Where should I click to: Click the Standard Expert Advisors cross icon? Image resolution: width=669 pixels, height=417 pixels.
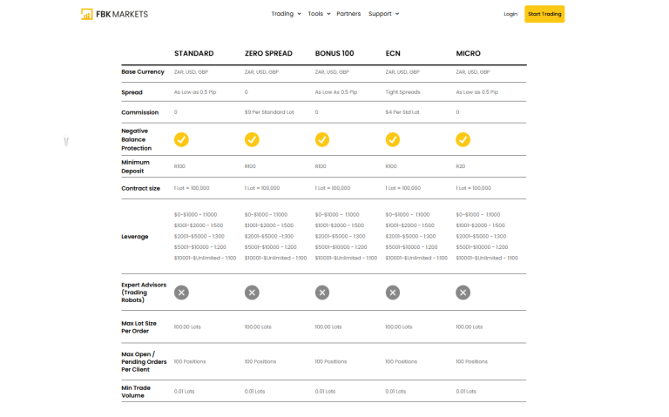coord(181,293)
